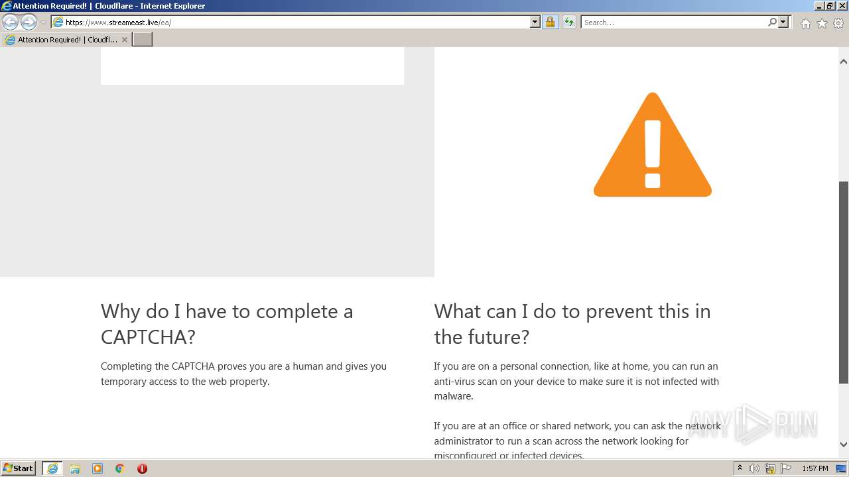Open a new blank tab

(143, 40)
